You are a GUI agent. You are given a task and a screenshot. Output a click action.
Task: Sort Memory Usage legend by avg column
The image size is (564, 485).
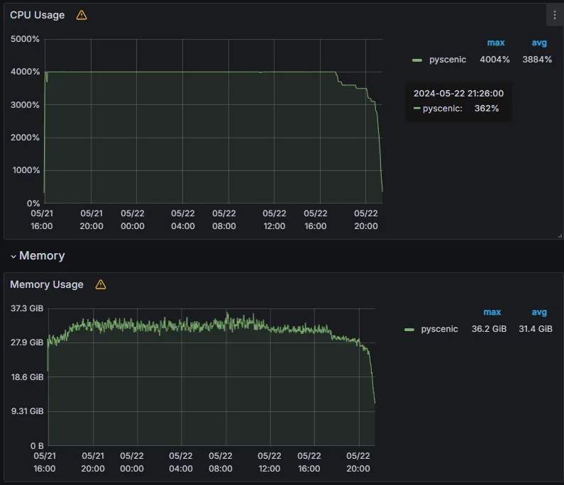point(539,312)
